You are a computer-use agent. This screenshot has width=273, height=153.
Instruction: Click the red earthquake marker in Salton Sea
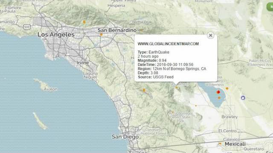[x=218, y=92]
